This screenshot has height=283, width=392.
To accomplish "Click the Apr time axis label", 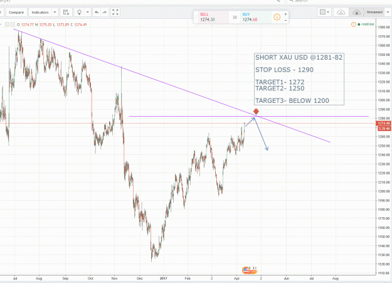I will tap(236, 278).
